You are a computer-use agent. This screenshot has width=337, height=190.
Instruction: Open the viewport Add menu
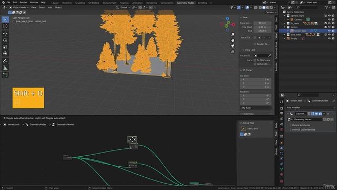[50, 7]
